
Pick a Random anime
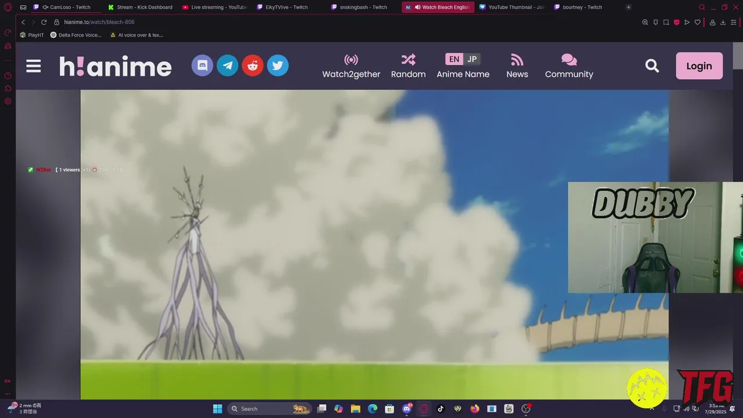pos(408,66)
